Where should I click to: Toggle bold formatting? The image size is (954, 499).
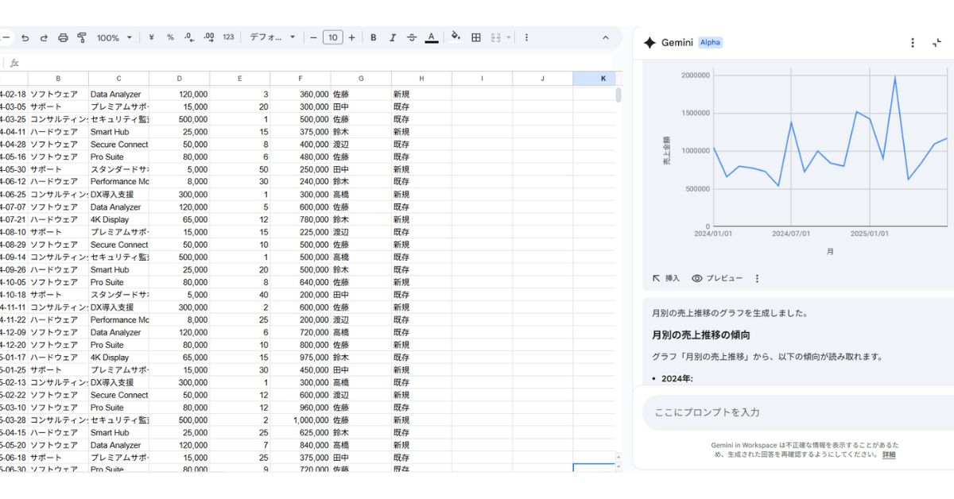coord(373,37)
